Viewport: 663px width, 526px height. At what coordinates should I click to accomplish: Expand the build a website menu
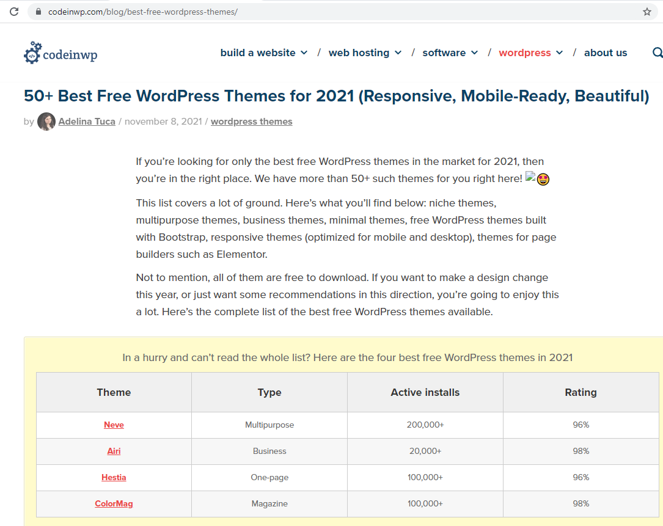click(263, 53)
